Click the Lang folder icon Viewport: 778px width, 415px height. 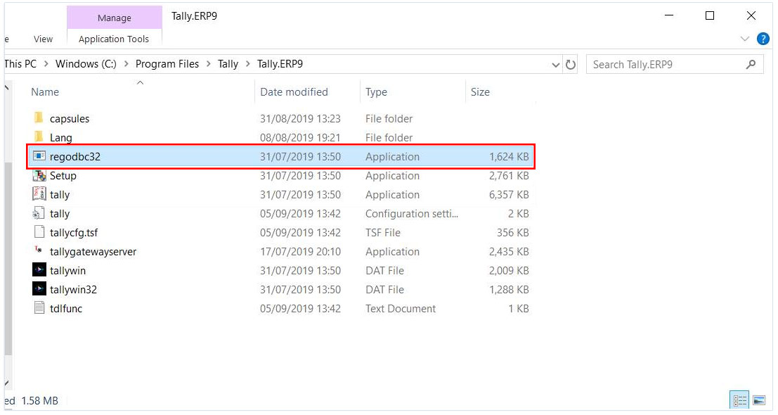(x=39, y=137)
